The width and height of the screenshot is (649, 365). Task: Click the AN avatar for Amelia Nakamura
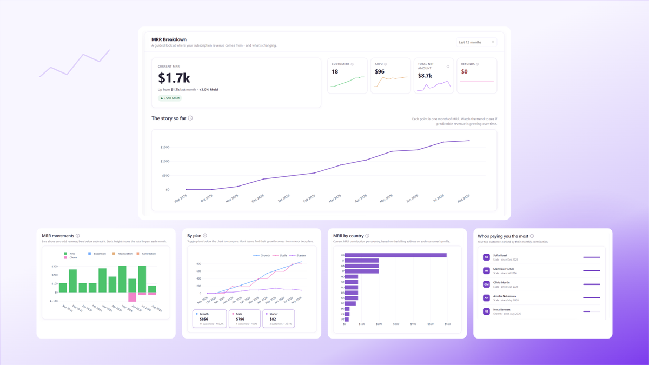pyautogui.click(x=486, y=298)
